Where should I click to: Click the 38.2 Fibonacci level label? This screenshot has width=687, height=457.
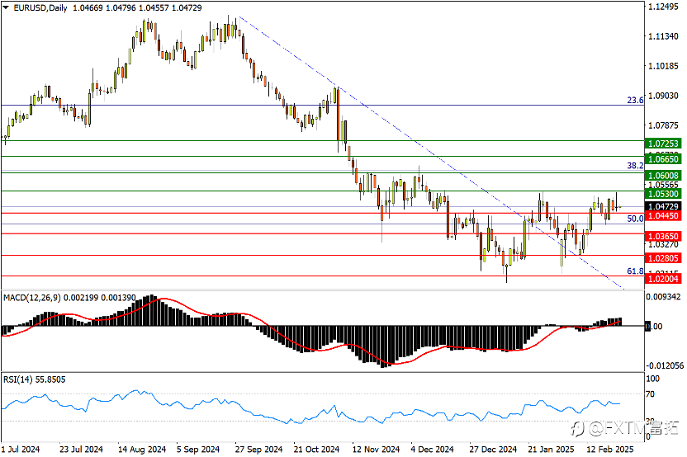(635, 166)
